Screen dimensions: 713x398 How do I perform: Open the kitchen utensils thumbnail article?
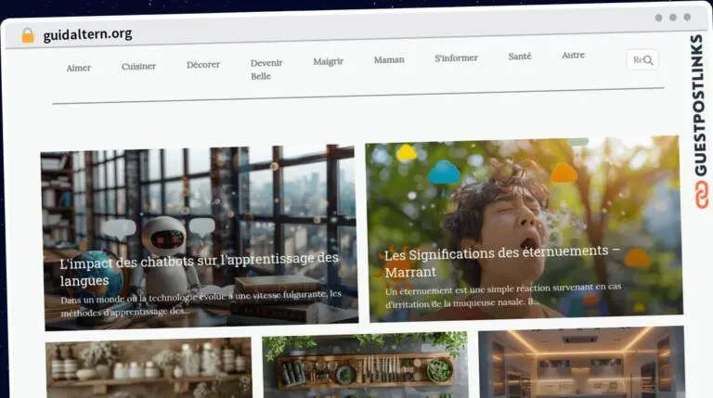click(x=366, y=365)
